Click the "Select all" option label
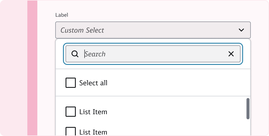269x136 pixels. [x=93, y=83]
